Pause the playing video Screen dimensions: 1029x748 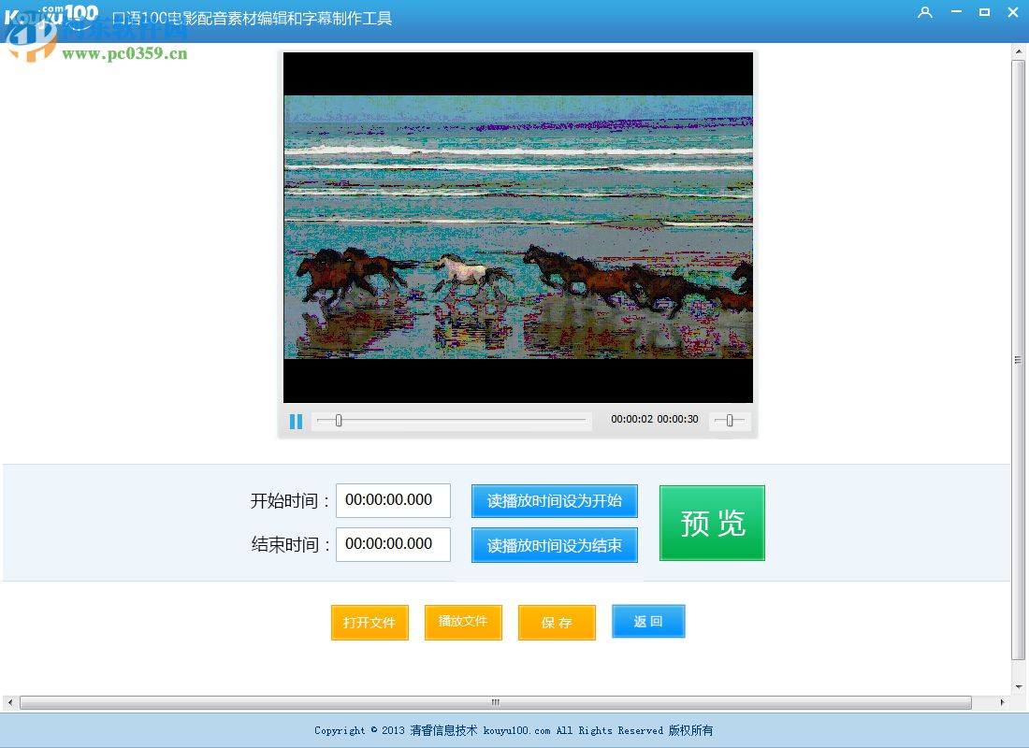pyautogui.click(x=296, y=421)
